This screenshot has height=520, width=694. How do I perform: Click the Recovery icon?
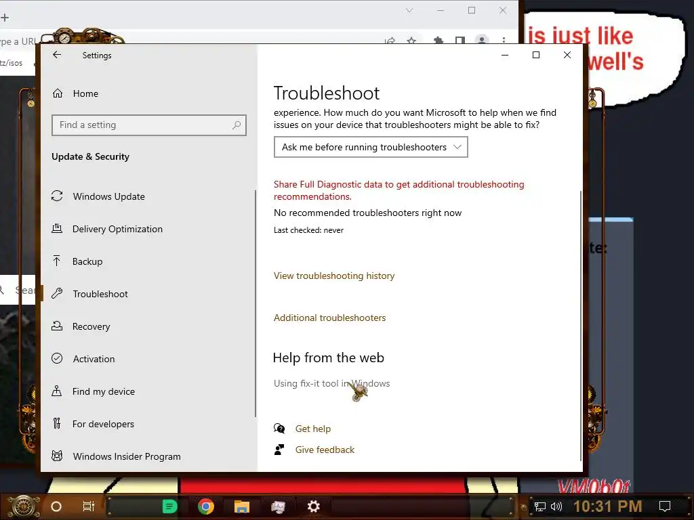coord(57,326)
